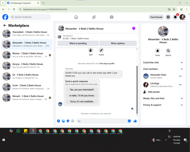This screenshot has width=190, height=152.
Task: Open Copilot from the taskbar
Action: (x=11, y=131)
